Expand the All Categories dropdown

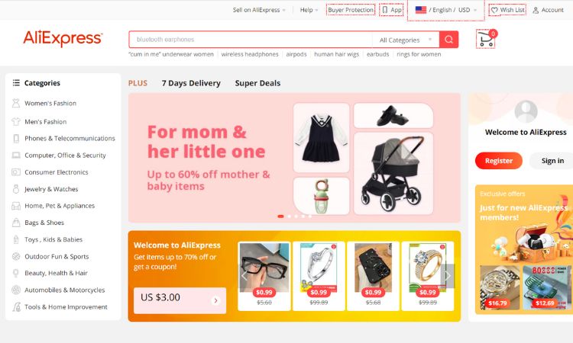coord(406,40)
